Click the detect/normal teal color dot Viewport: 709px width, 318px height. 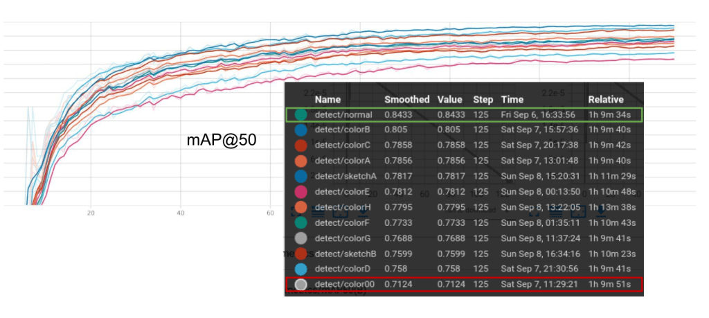point(300,114)
